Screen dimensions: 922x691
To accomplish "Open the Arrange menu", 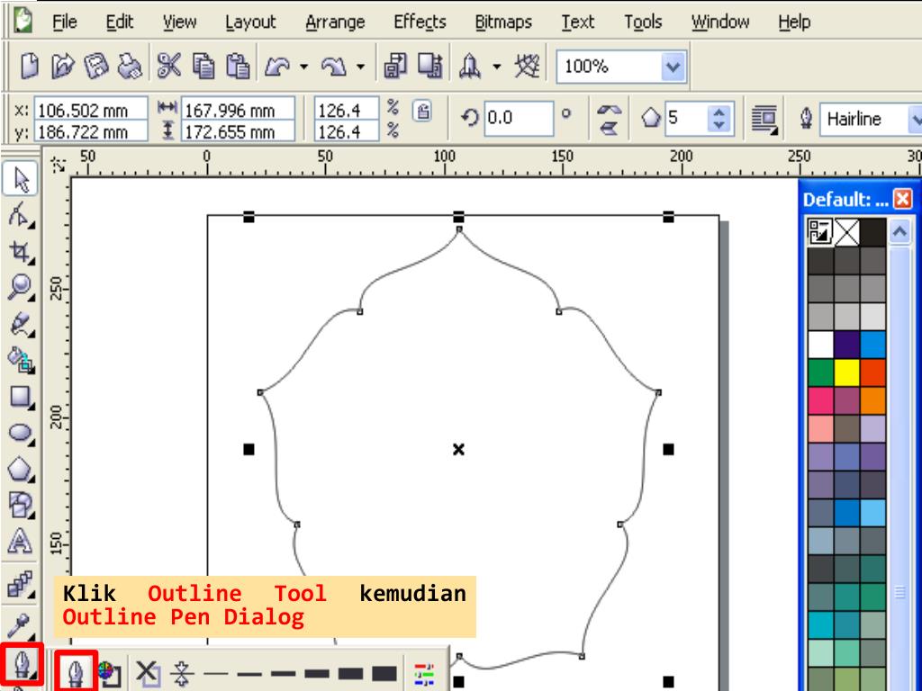I will pos(335,22).
